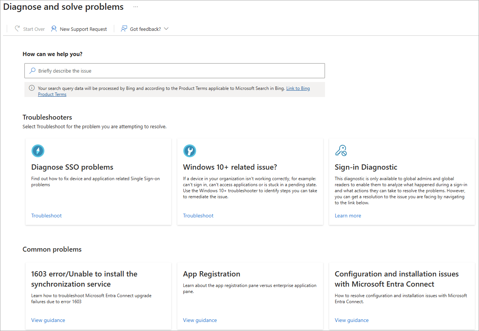479x331 pixels.
Task: Open Learn more under Sign-in Diagnostic
Action: 348,216
